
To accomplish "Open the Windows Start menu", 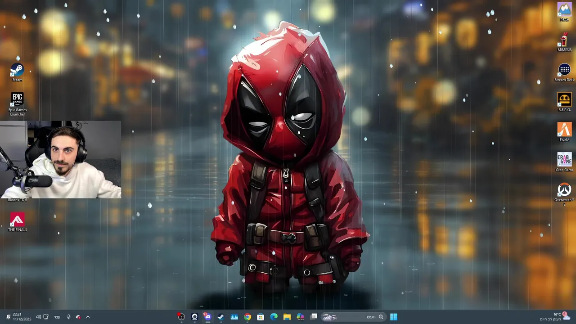I will point(394,317).
